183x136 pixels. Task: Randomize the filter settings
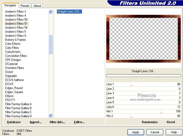(x=150, y=122)
